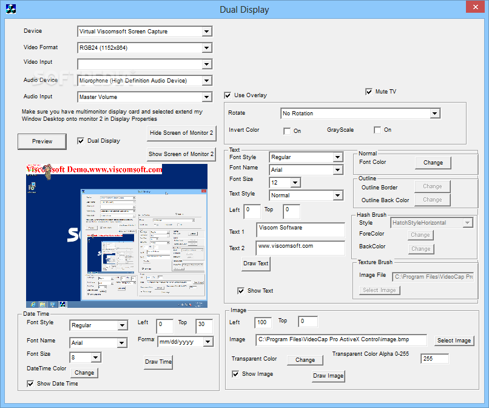Open the date Format dropdown

(x=208, y=342)
